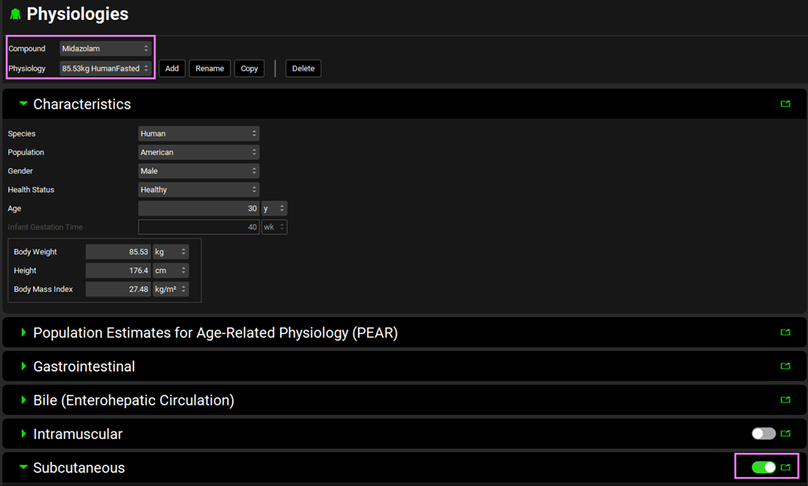Click the export icon in Subcutaneous header
Viewport: 808px width, 486px height.
(x=786, y=468)
